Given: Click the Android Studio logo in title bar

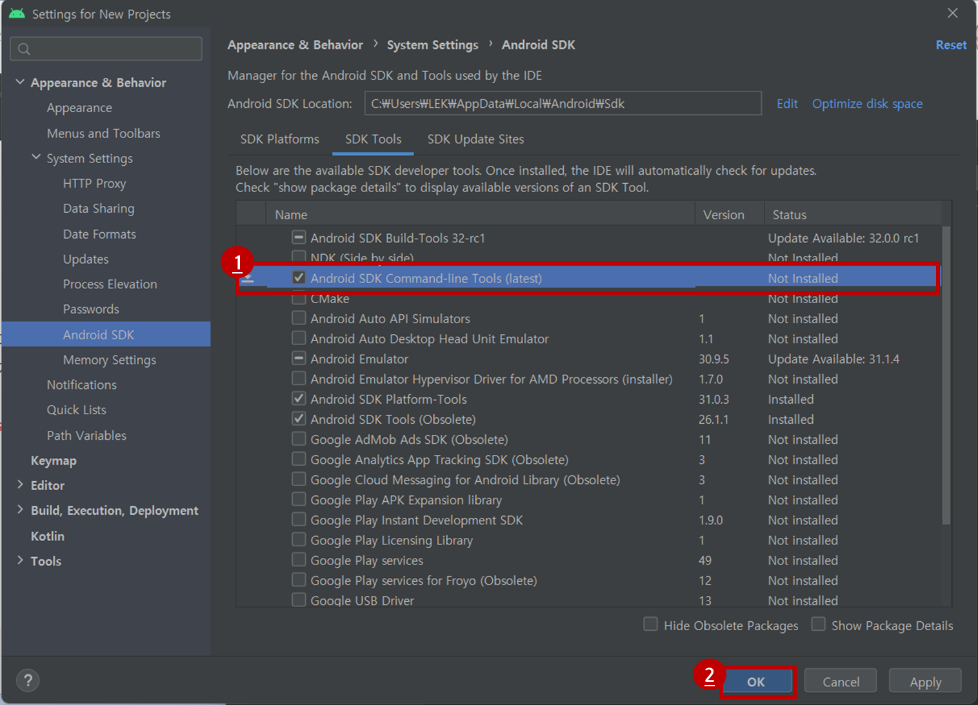Looking at the screenshot, I should [17, 14].
